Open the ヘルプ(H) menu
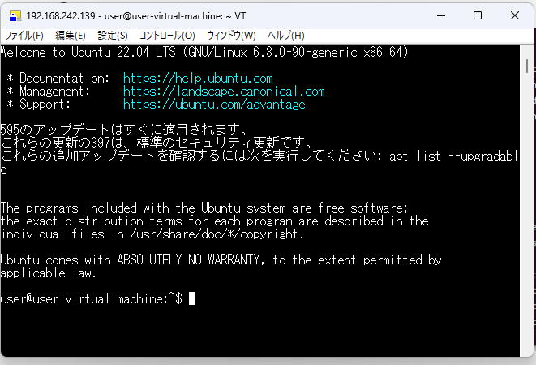The image size is (536, 365). [x=286, y=36]
